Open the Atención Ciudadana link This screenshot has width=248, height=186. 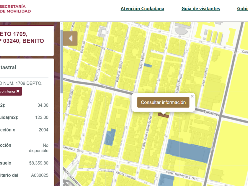(x=142, y=9)
